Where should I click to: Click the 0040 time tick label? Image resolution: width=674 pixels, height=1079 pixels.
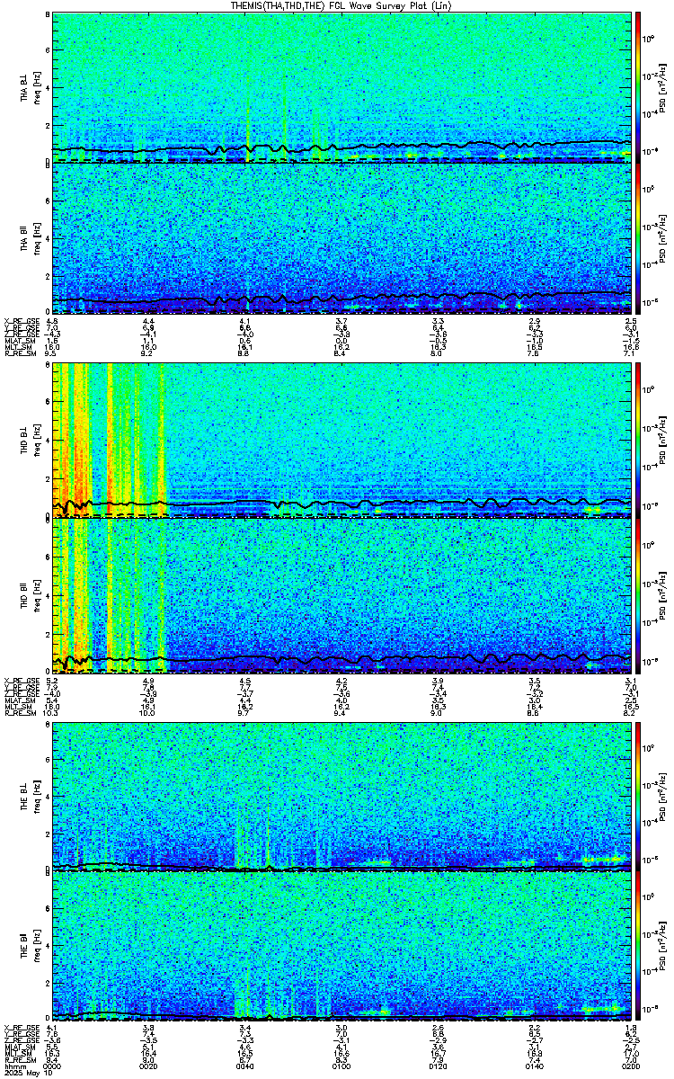point(245,1065)
